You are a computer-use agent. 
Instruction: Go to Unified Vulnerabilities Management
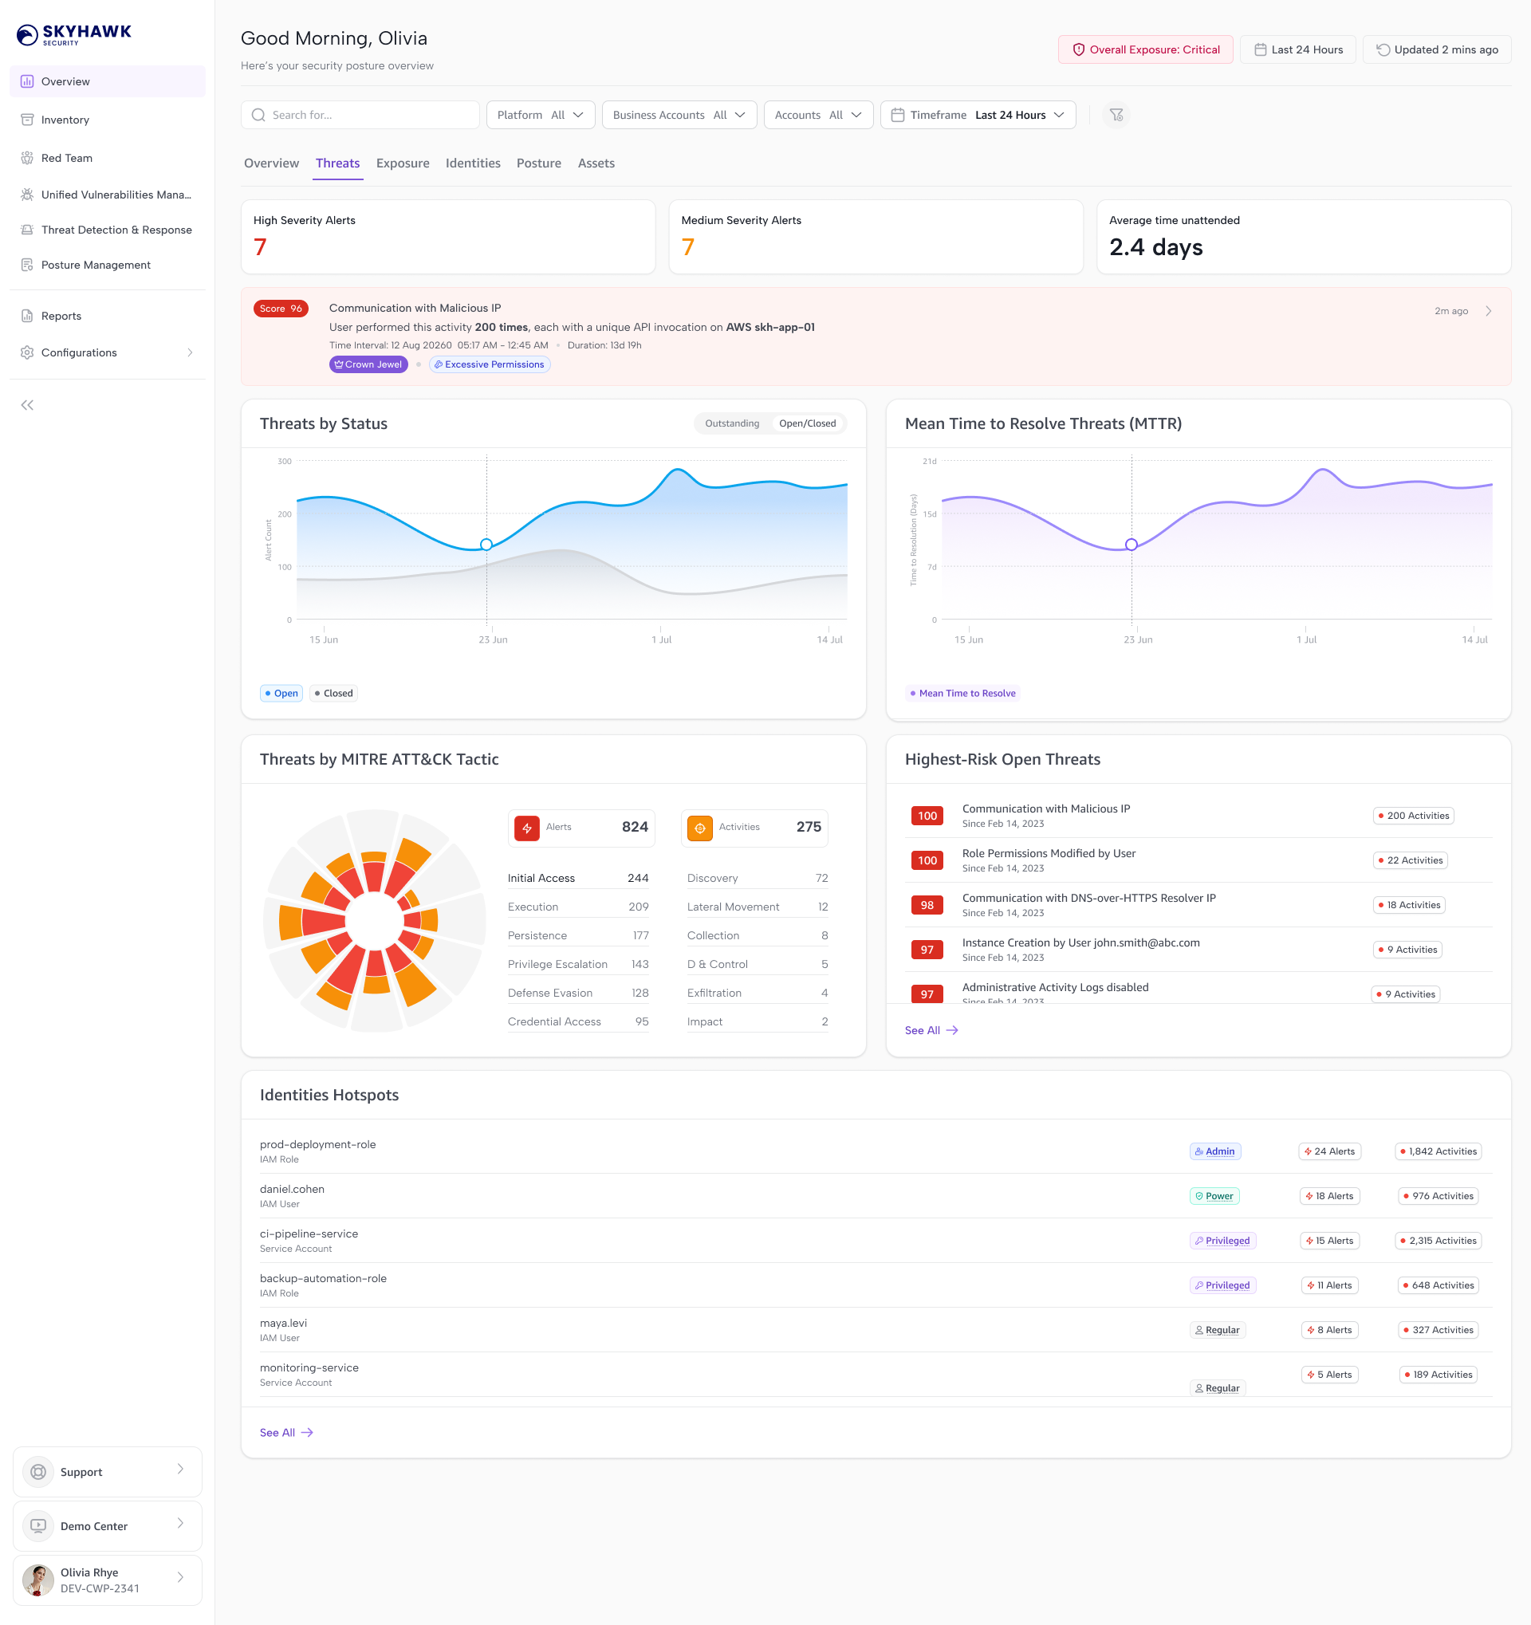pyautogui.click(x=107, y=195)
